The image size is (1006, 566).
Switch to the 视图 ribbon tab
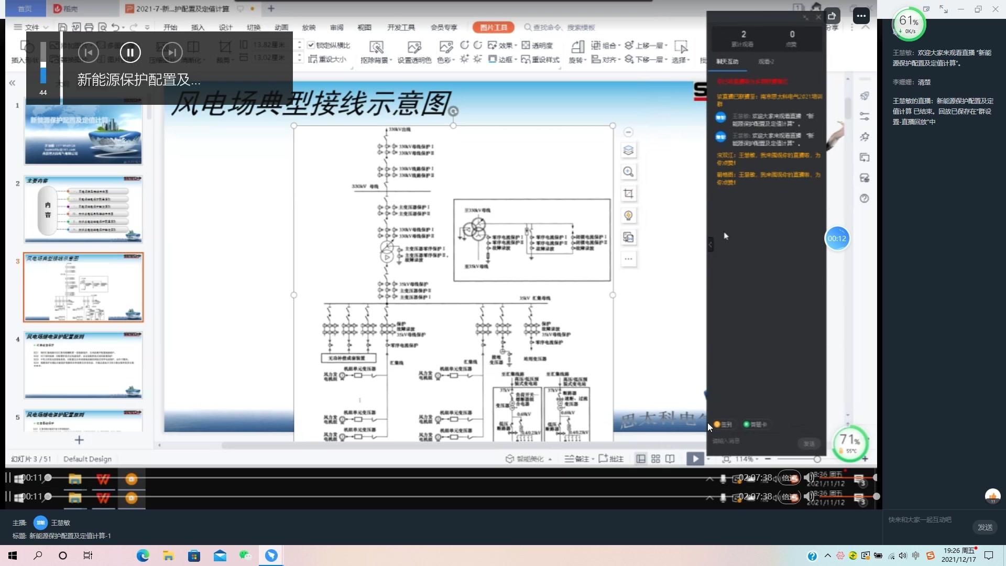[364, 27]
